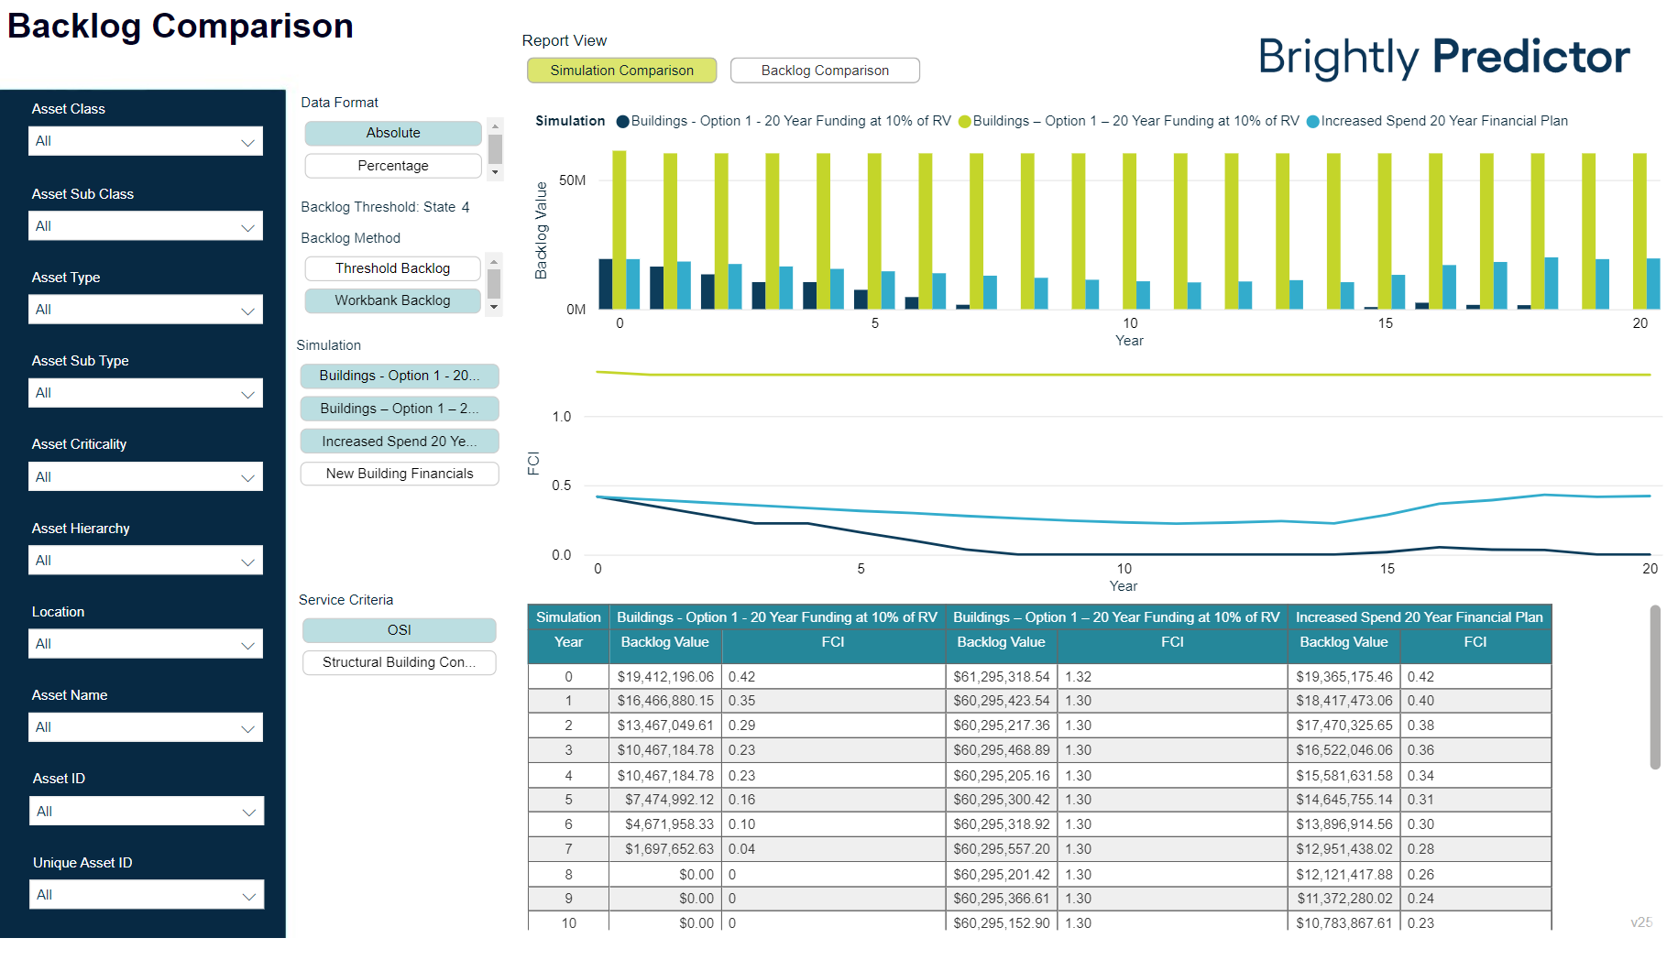Select Simulation Comparison report view

621,71
